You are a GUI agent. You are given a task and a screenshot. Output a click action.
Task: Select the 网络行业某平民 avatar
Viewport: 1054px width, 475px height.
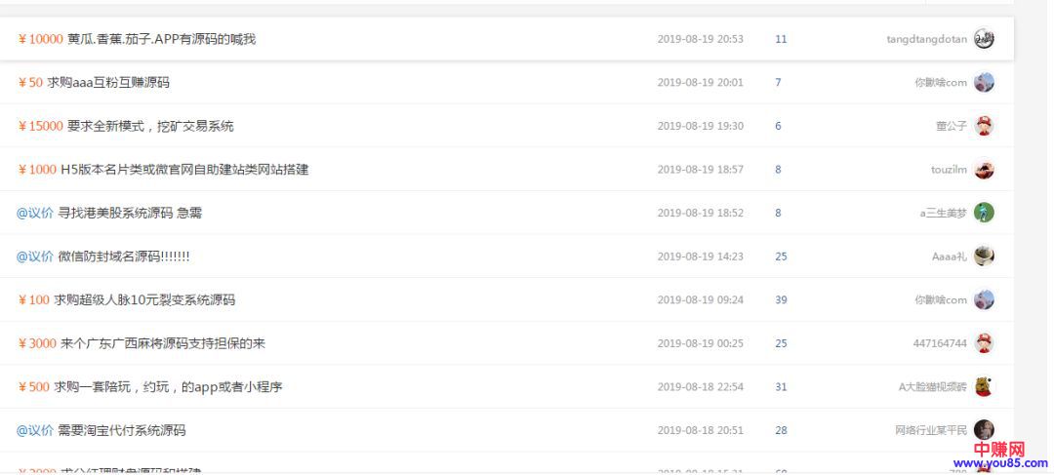(x=984, y=430)
